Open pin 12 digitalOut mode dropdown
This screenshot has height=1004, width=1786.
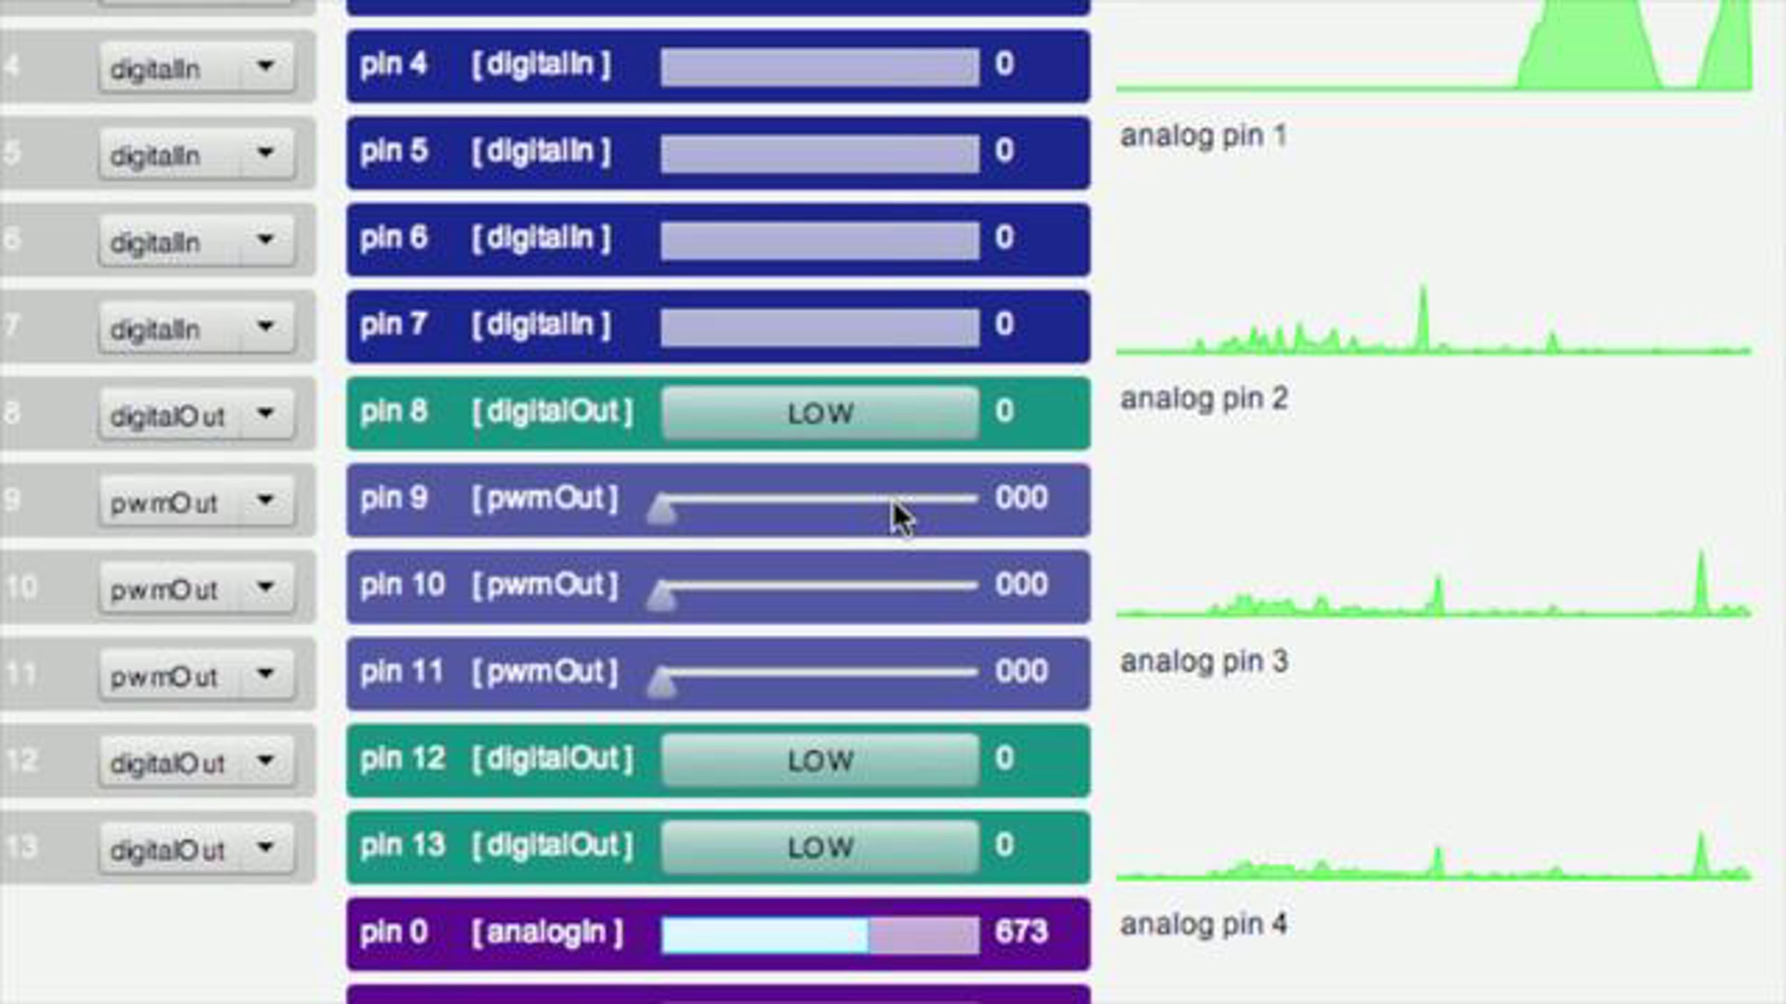click(x=196, y=762)
